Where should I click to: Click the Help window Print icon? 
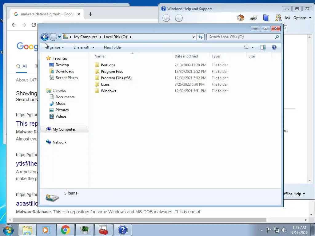tap(253, 18)
